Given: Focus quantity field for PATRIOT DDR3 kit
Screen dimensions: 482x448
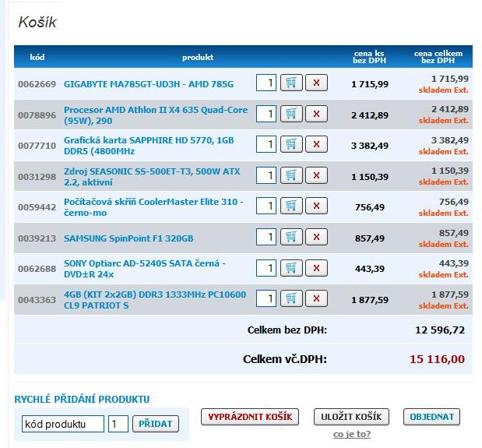Looking at the screenshot, I should tap(266, 298).
